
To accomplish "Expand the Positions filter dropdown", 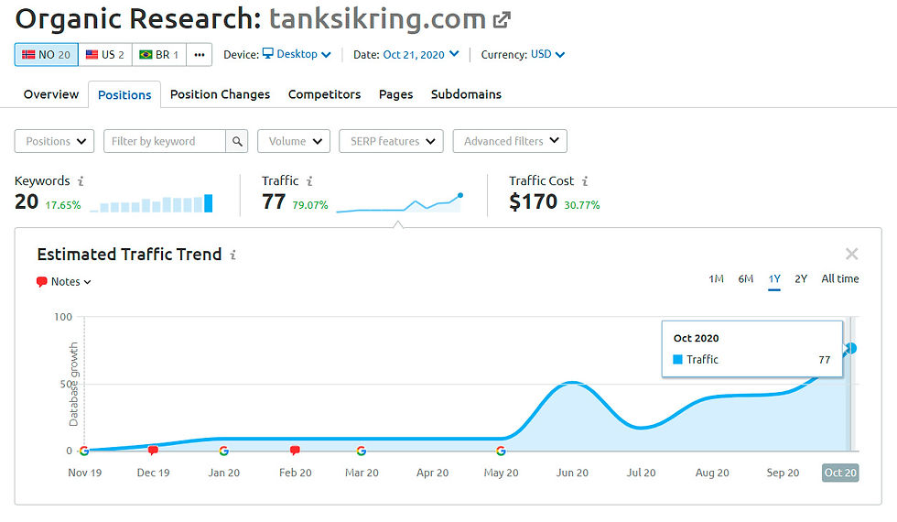I will coord(54,141).
